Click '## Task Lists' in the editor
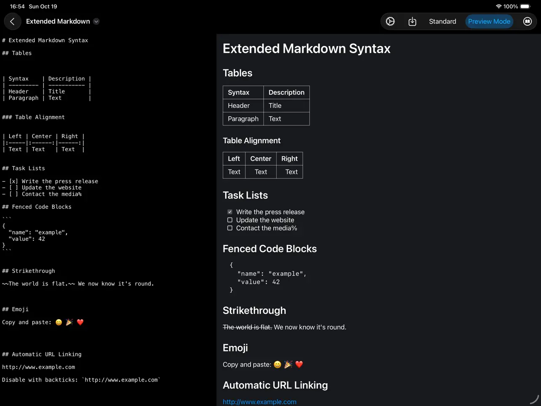This screenshot has width=541, height=406. (x=24, y=168)
